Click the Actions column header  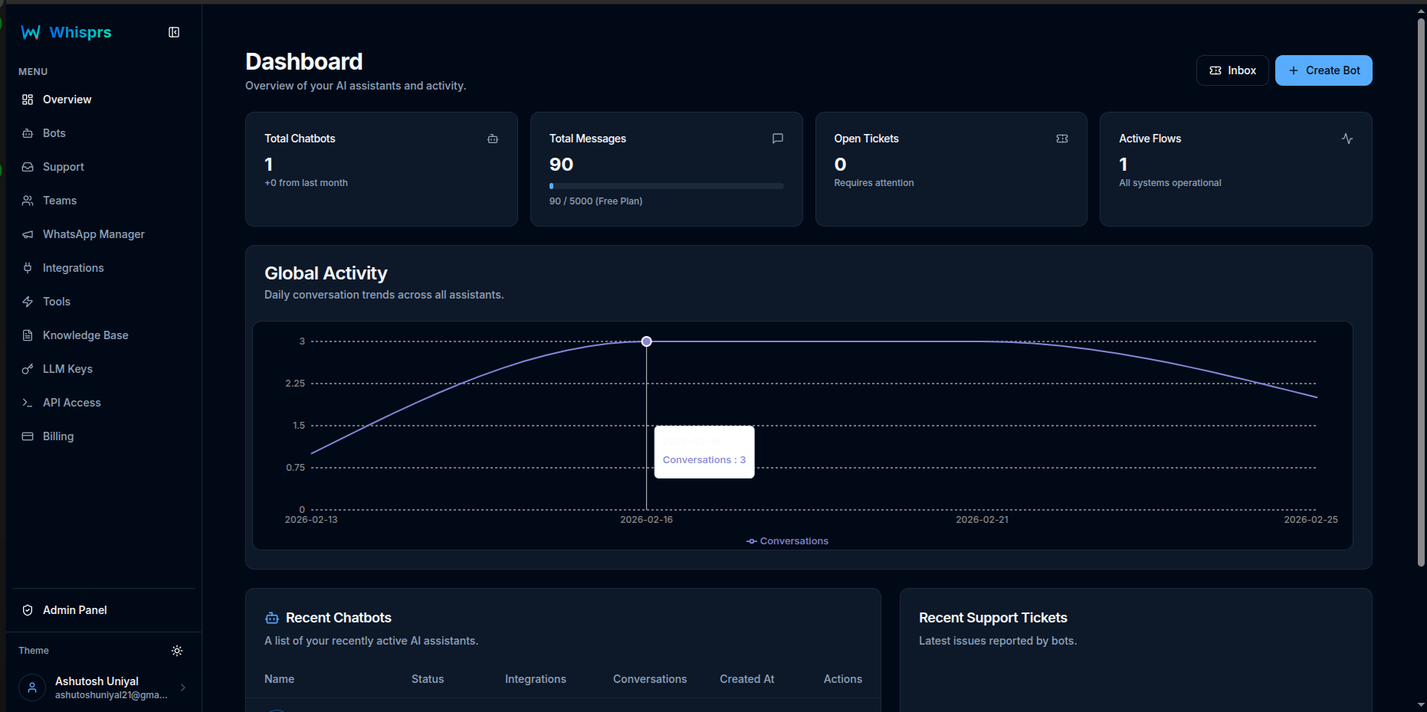843,679
